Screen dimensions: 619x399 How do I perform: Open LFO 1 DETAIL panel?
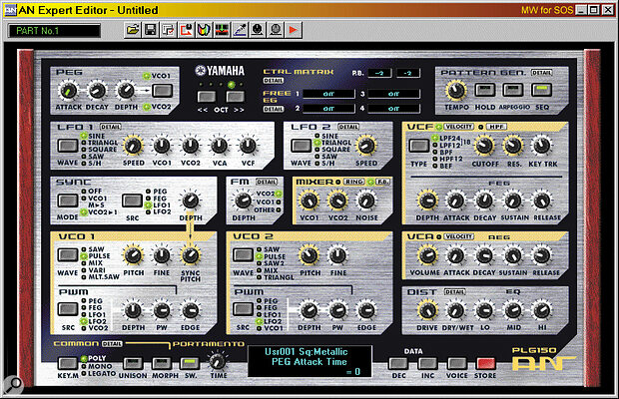coord(110,127)
